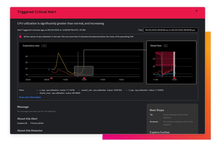Click the Detail View chart thumbnail
The image size is (215, 141).
171,63
